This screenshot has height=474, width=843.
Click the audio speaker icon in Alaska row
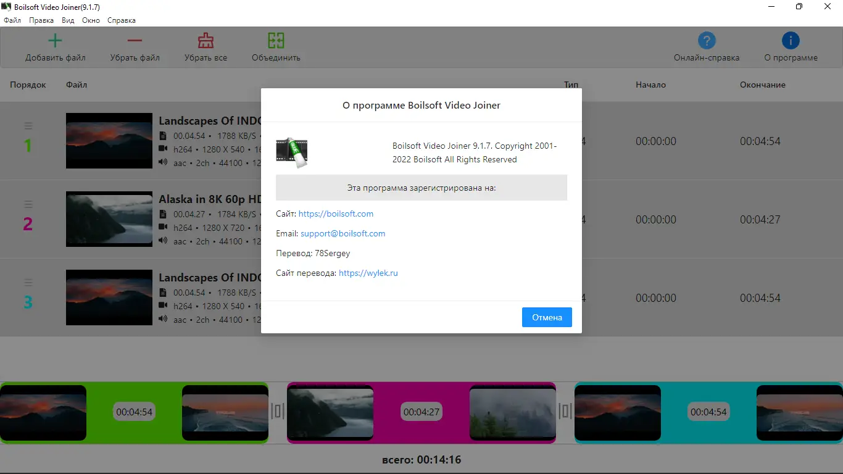(163, 241)
